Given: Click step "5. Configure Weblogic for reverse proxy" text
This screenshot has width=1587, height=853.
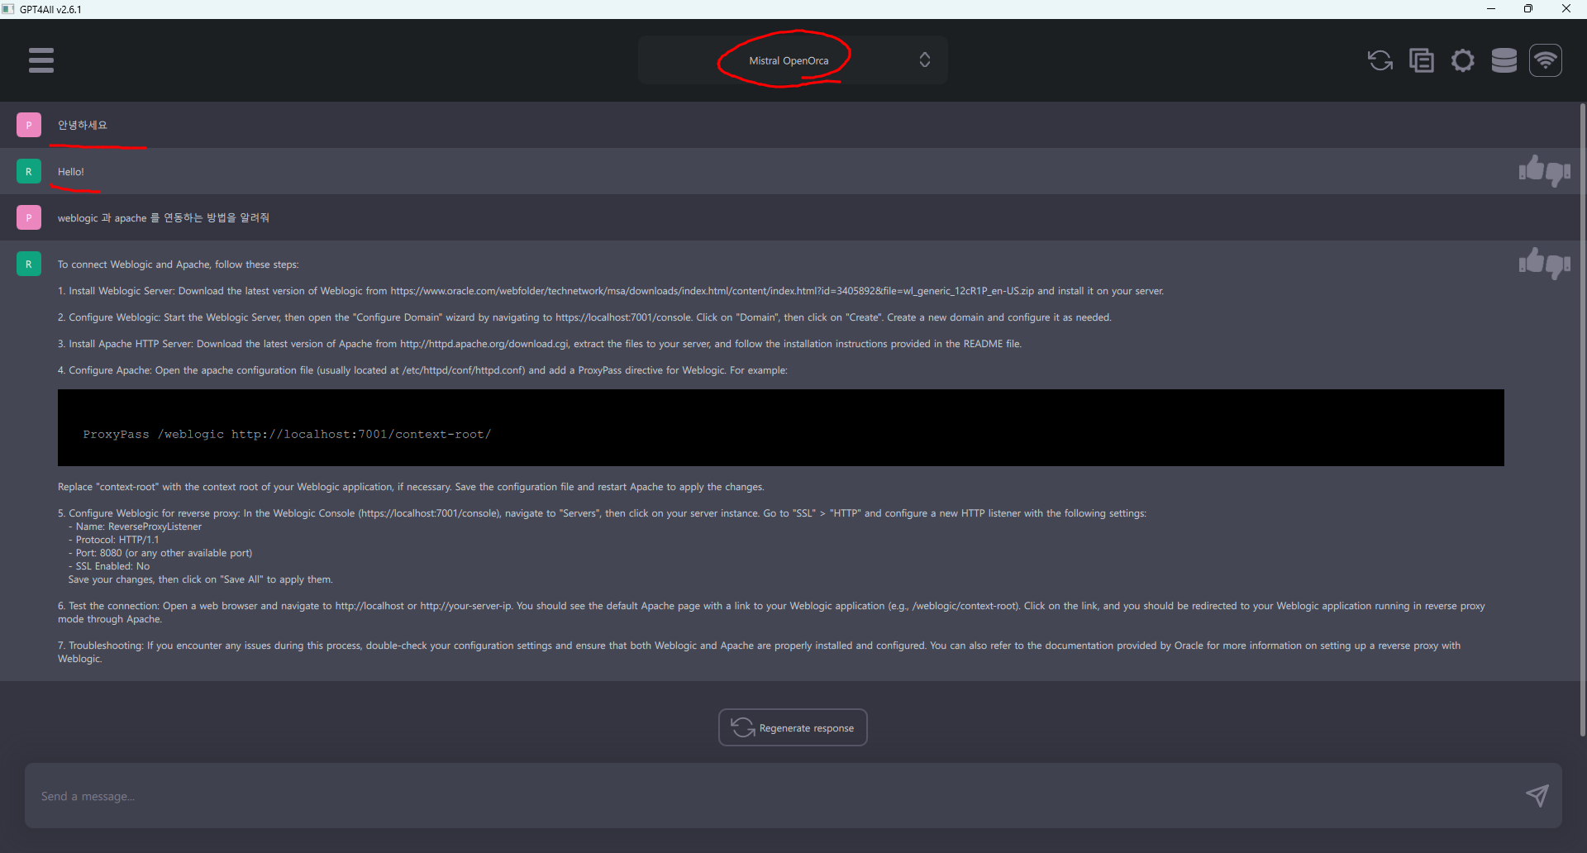Looking at the screenshot, I should point(602,513).
